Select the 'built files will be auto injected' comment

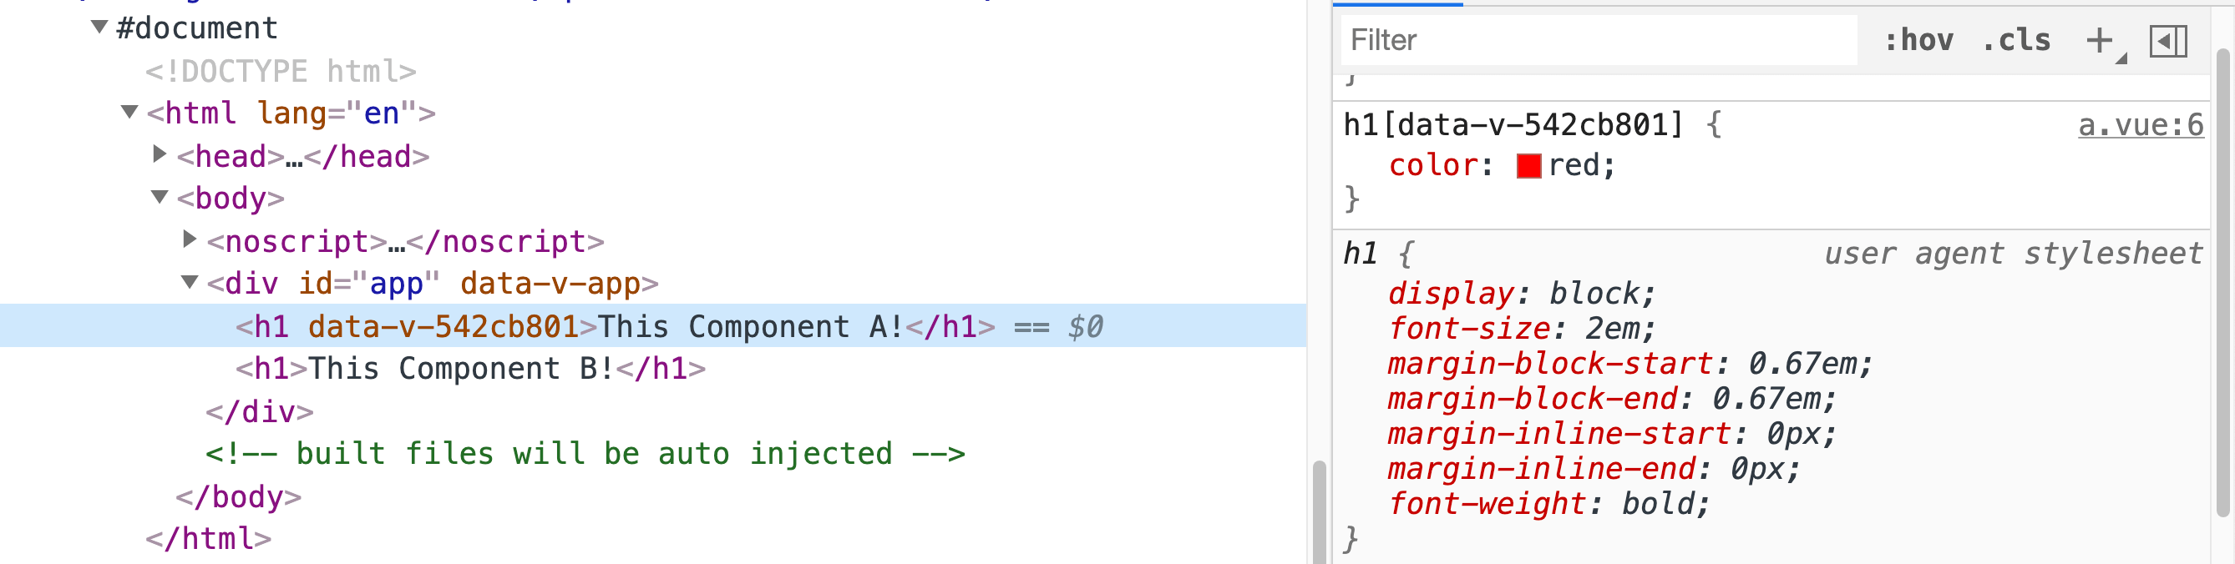coord(585,454)
